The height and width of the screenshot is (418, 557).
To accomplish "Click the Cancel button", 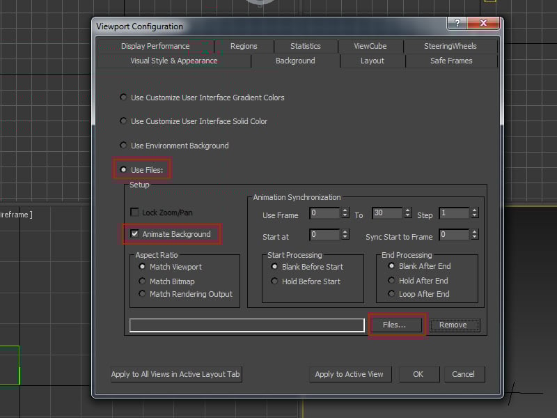I will point(463,374).
